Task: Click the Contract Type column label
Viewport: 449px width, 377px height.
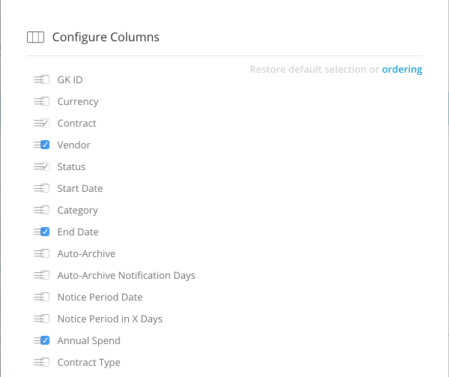Action: tap(88, 363)
